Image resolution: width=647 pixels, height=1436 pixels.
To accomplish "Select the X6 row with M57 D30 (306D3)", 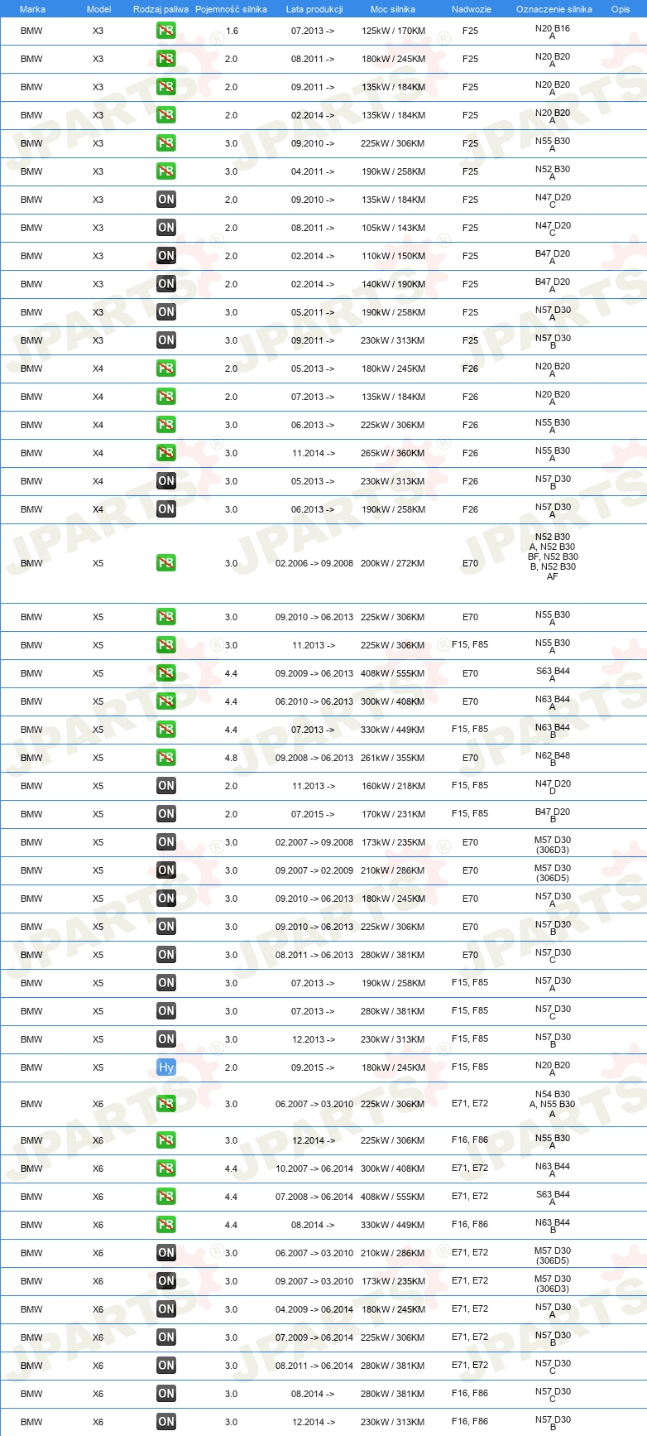I will click(323, 1281).
